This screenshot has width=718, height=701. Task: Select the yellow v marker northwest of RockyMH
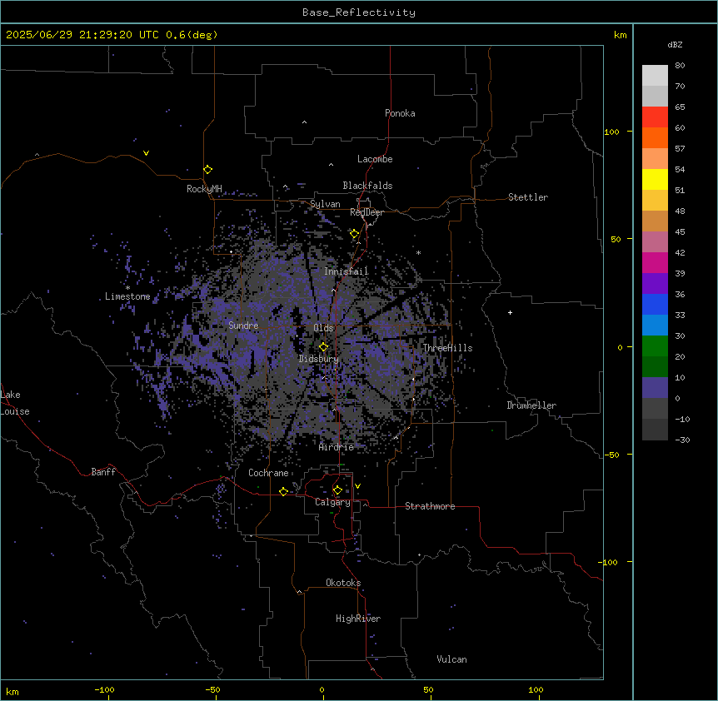pyautogui.click(x=146, y=153)
